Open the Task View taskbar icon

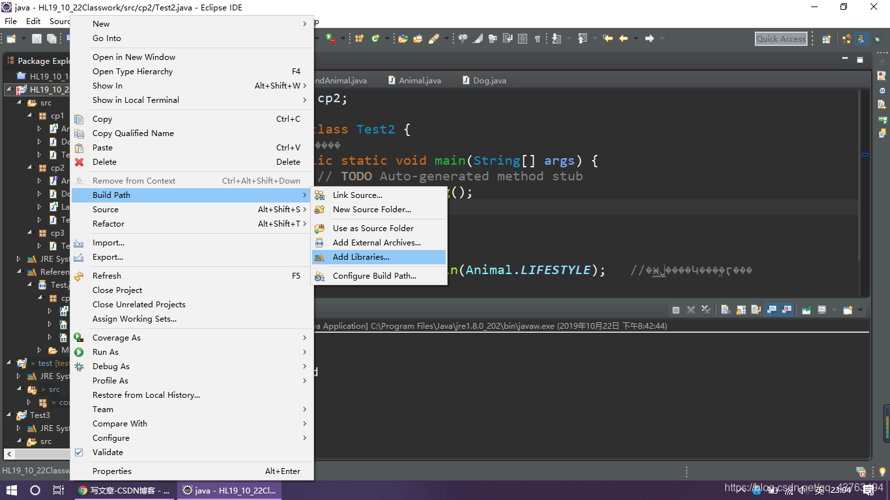coord(59,490)
